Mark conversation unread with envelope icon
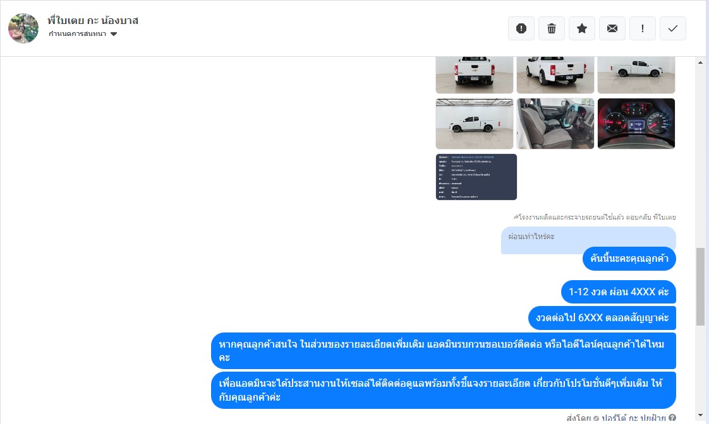709x424 pixels. point(612,28)
